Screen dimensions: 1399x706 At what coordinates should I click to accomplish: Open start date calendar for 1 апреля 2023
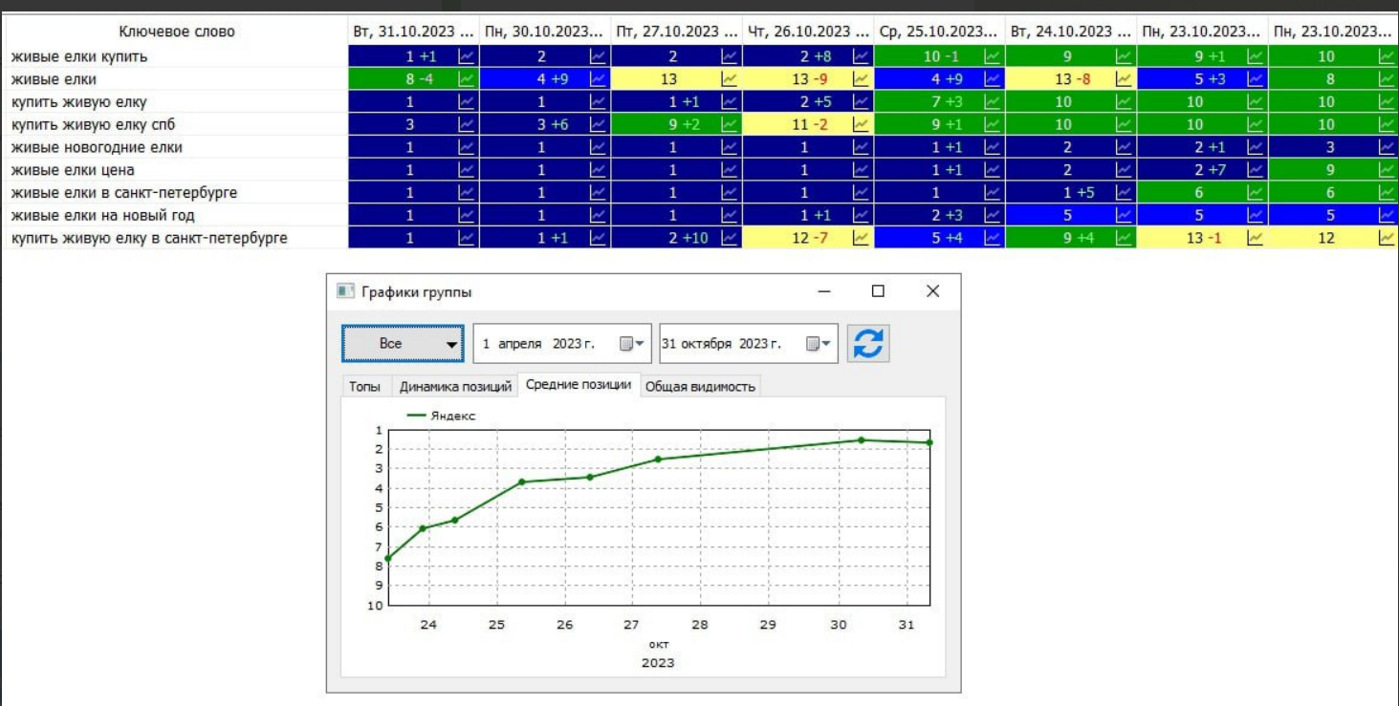click(632, 344)
